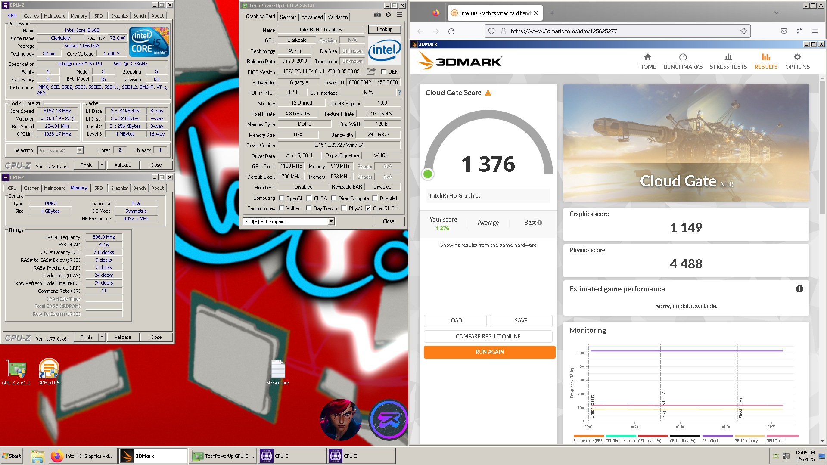Take a GPU-Z screenshot with camera icon
Viewport: 827px width, 465px height.
[x=377, y=15]
